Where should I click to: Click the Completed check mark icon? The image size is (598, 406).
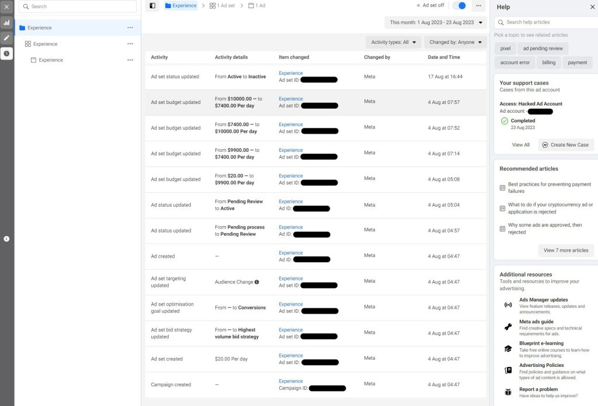coord(505,121)
